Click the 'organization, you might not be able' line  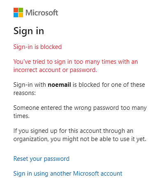click(80, 139)
